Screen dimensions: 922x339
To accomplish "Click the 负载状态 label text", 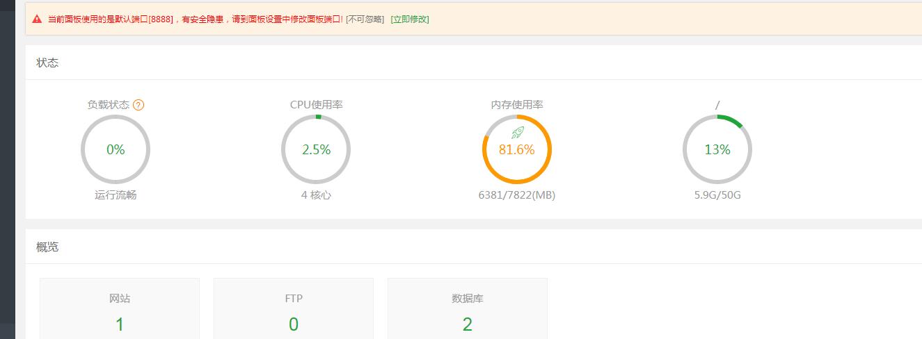I will [108, 105].
